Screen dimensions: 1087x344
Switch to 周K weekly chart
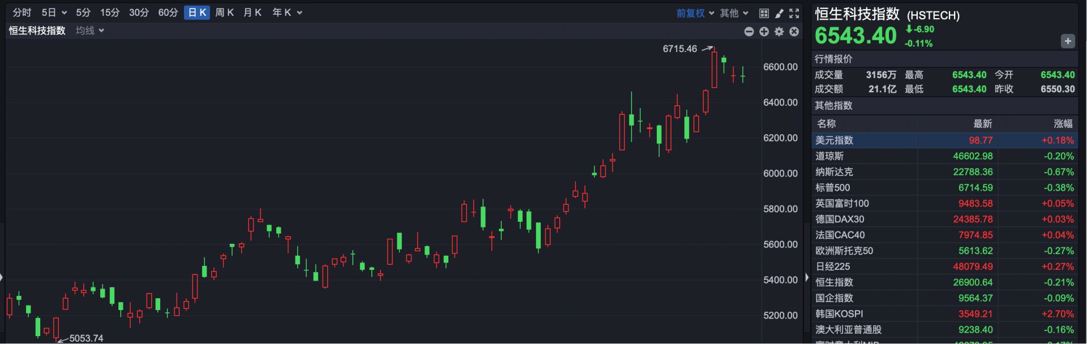224,12
